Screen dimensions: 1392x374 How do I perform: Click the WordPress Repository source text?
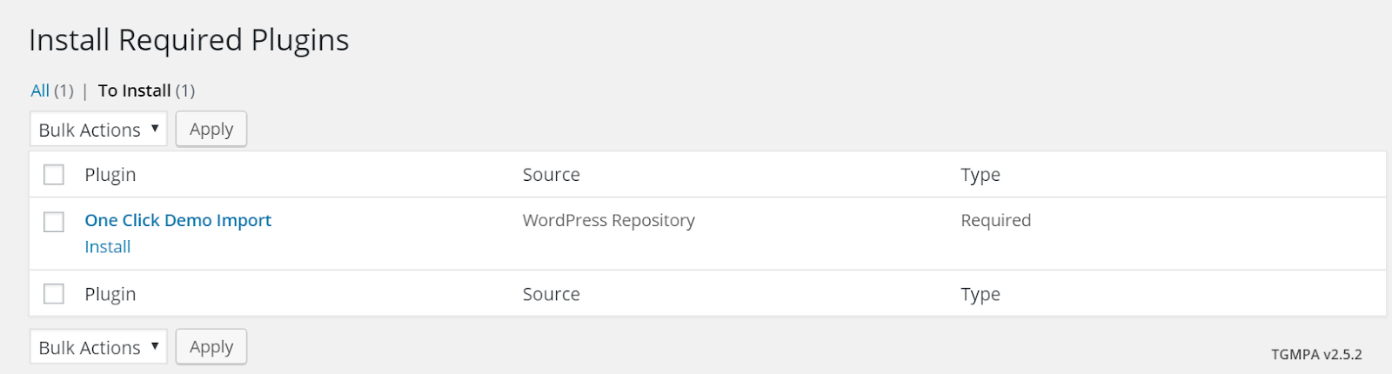(608, 220)
